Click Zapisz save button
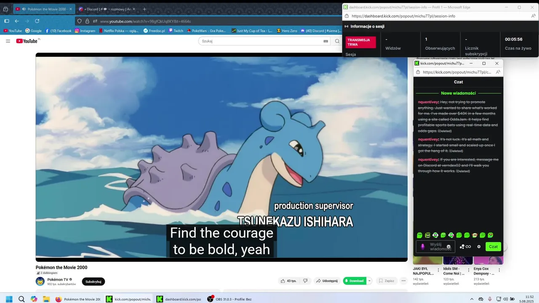This screenshot has height=303, width=539. 386,281
